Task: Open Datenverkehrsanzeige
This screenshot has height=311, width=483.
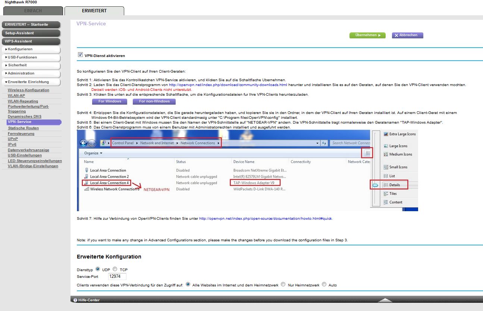Action: point(28,150)
